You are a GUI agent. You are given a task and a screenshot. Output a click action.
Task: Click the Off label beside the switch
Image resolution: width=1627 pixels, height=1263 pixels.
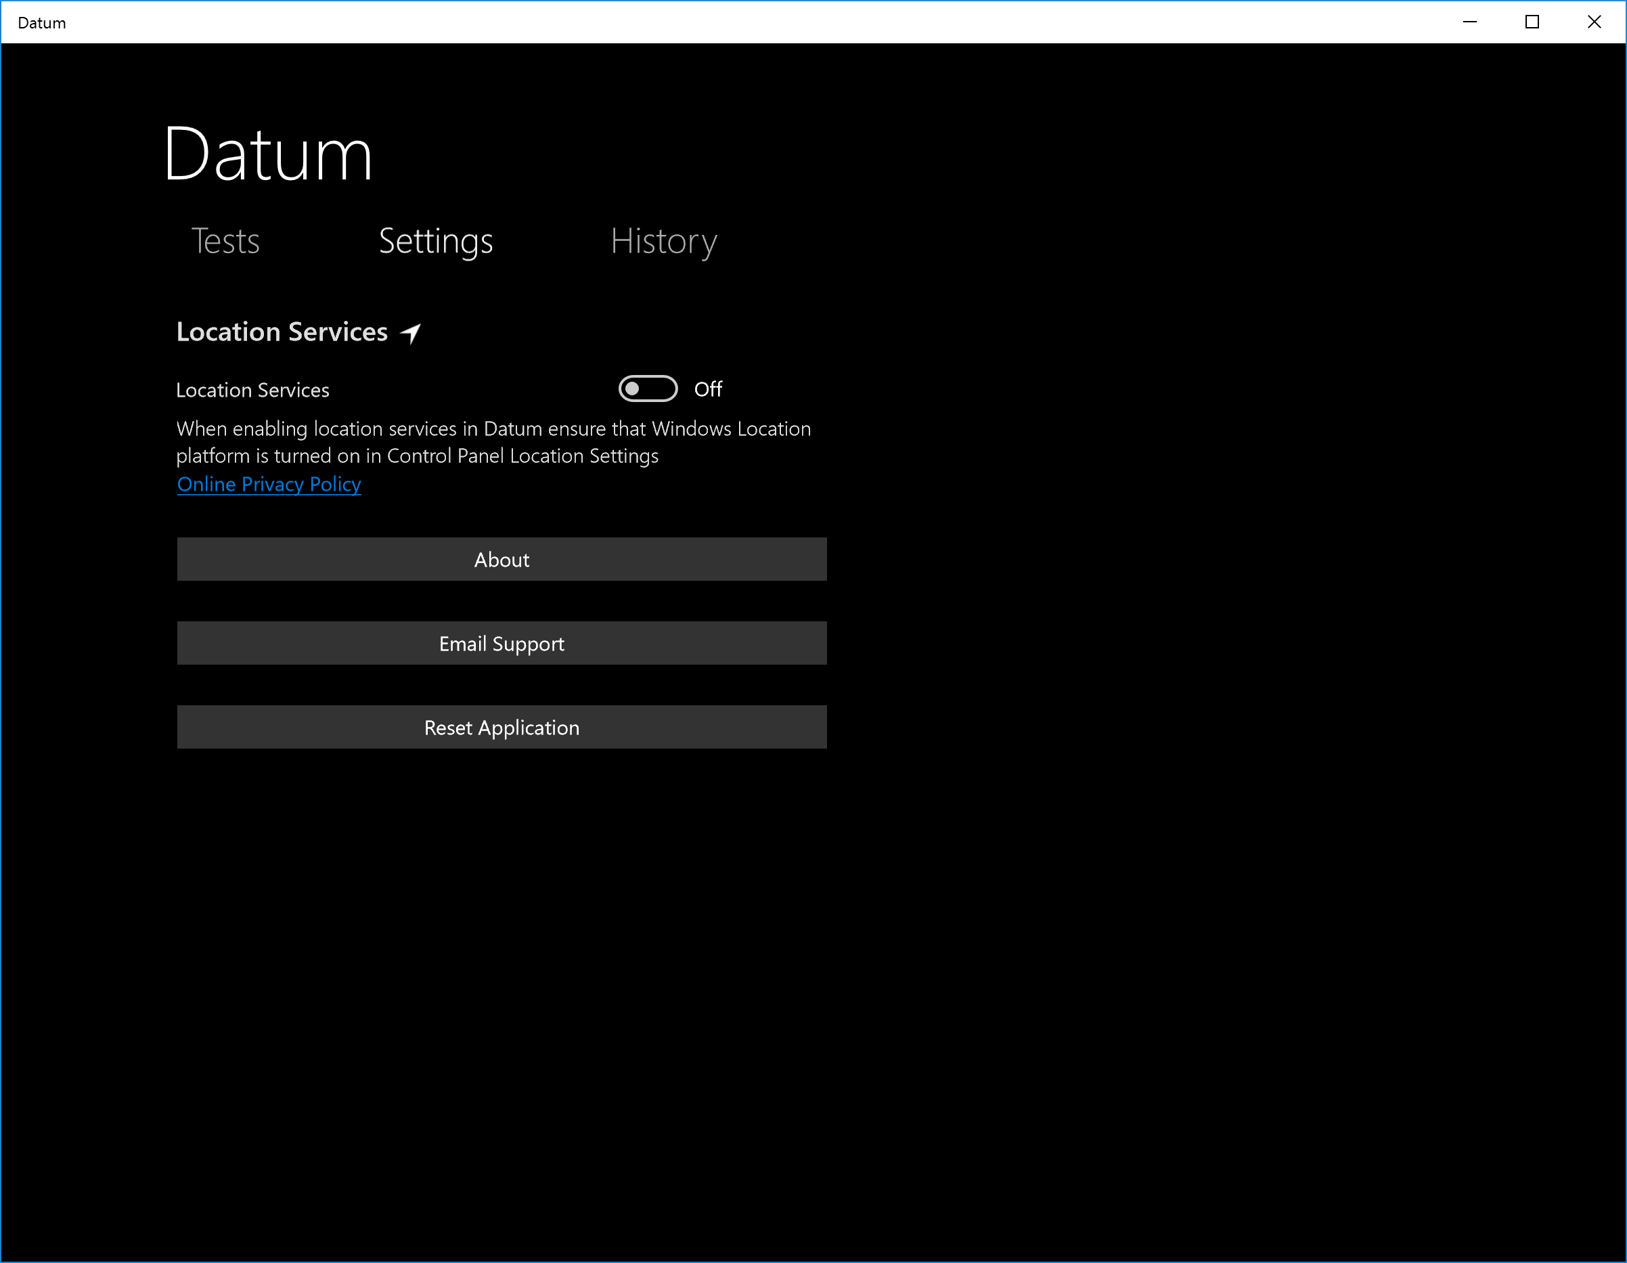708,390
